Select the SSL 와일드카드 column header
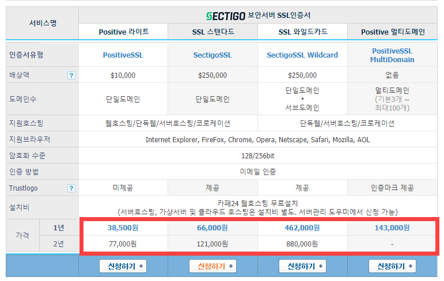444x281 pixels. (x=303, y=32)
